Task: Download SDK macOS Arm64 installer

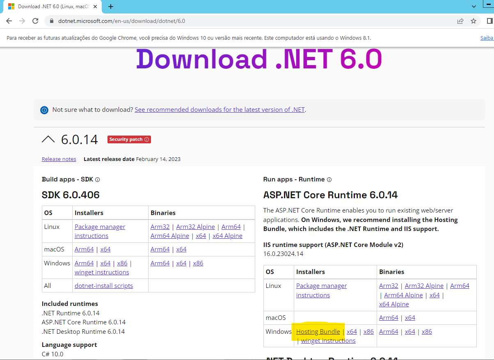Action: click(84, 249)
